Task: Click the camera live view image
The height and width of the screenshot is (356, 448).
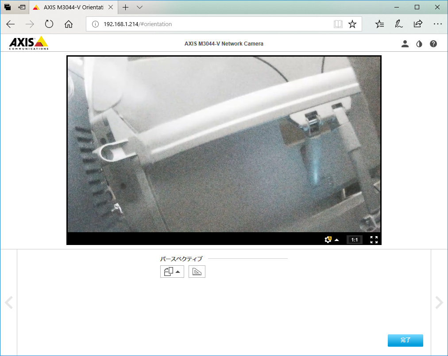Action: [224, 144]
